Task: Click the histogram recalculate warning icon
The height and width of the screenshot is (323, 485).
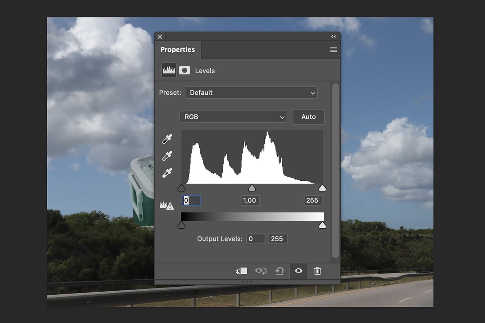Action: pyautogui.click(x=167, y=206)
